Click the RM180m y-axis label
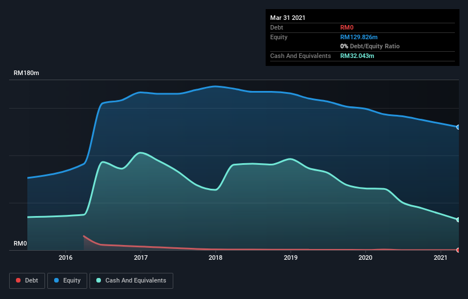468x299 pixels. point(26,73)
